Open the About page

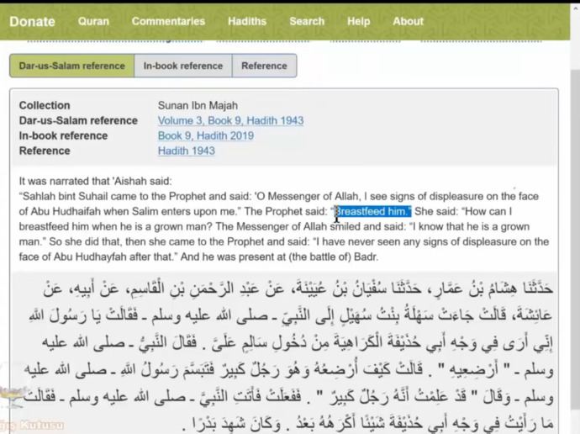pos(408,22)
